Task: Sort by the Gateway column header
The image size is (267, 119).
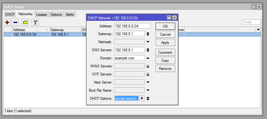Action: pos(65,30)
